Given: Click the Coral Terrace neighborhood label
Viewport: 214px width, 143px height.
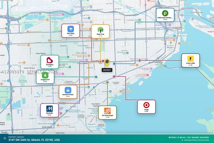Looking at the screenshot, I should coord(29,68).
